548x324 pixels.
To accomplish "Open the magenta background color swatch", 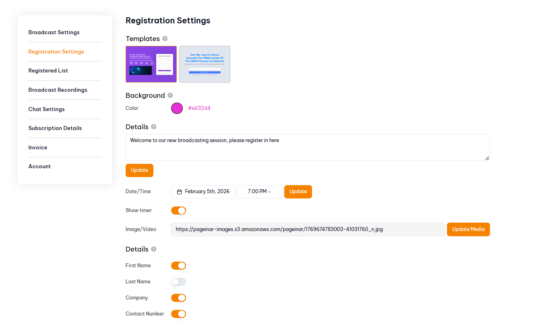I will click(x=177, y=108).
